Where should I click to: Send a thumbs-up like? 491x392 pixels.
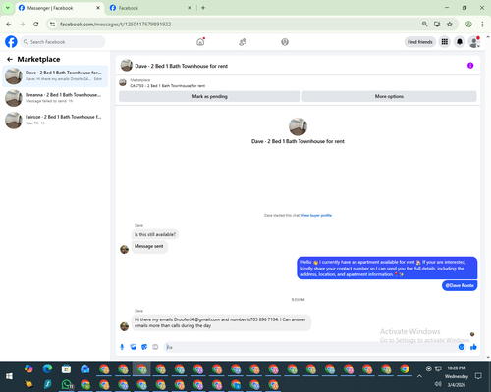(473, 347)
